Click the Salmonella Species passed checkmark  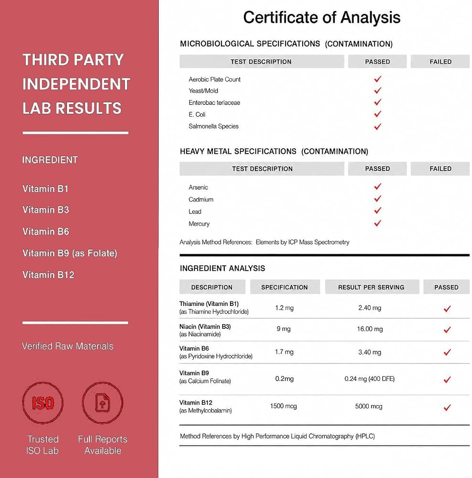pyautogui.click(x=377, y=126)
